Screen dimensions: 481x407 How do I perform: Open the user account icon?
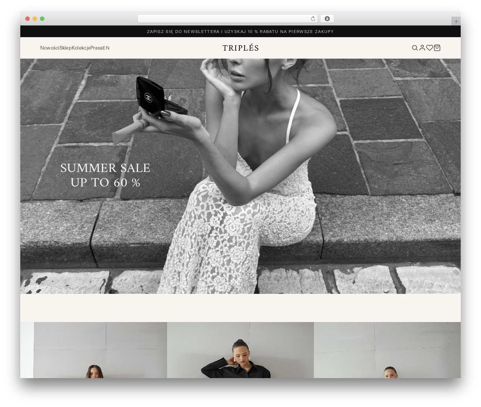422,48
